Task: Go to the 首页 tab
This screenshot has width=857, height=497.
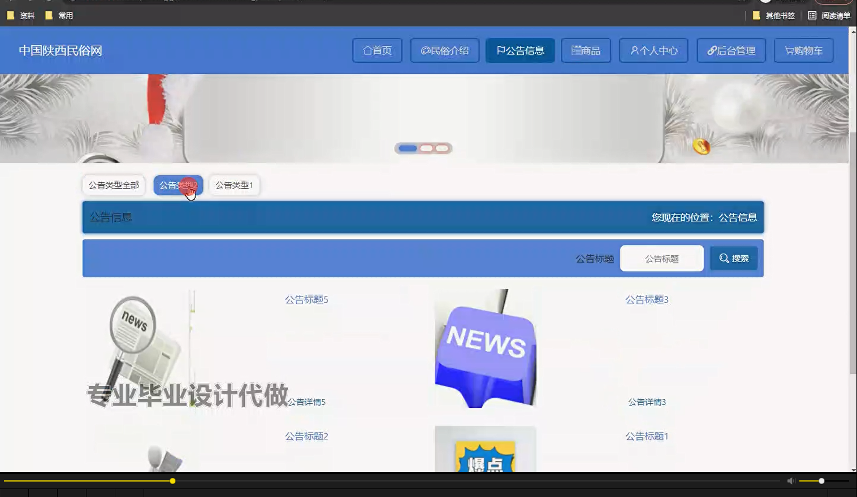Action: (x=376, y=50)
